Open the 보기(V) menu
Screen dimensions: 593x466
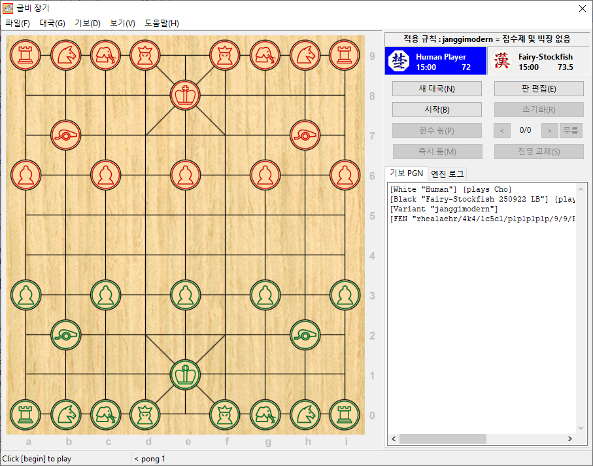coord(122,23)
